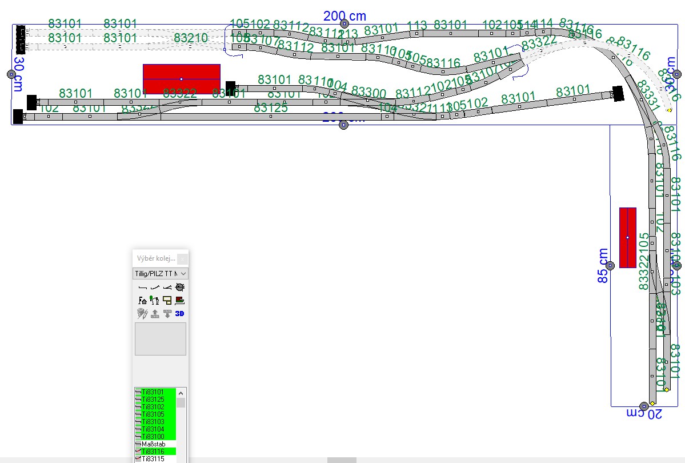
Task: Click the blue 3D view button
Action: 180,313
